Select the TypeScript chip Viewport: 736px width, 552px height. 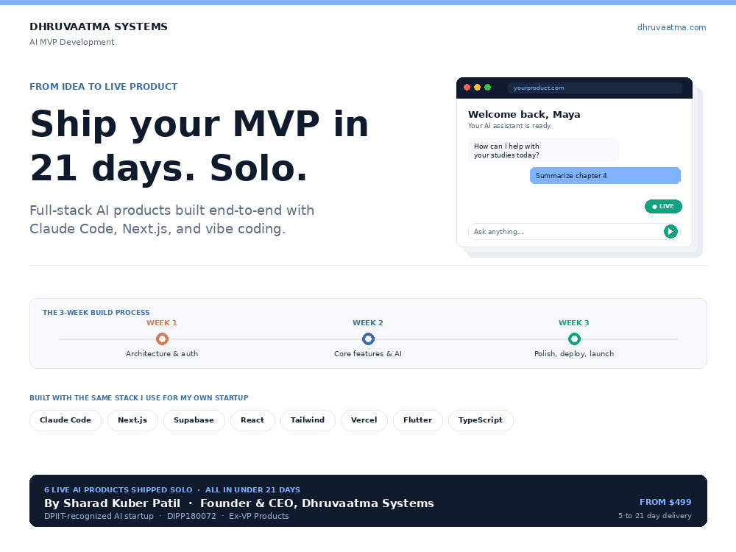[481, 420]
